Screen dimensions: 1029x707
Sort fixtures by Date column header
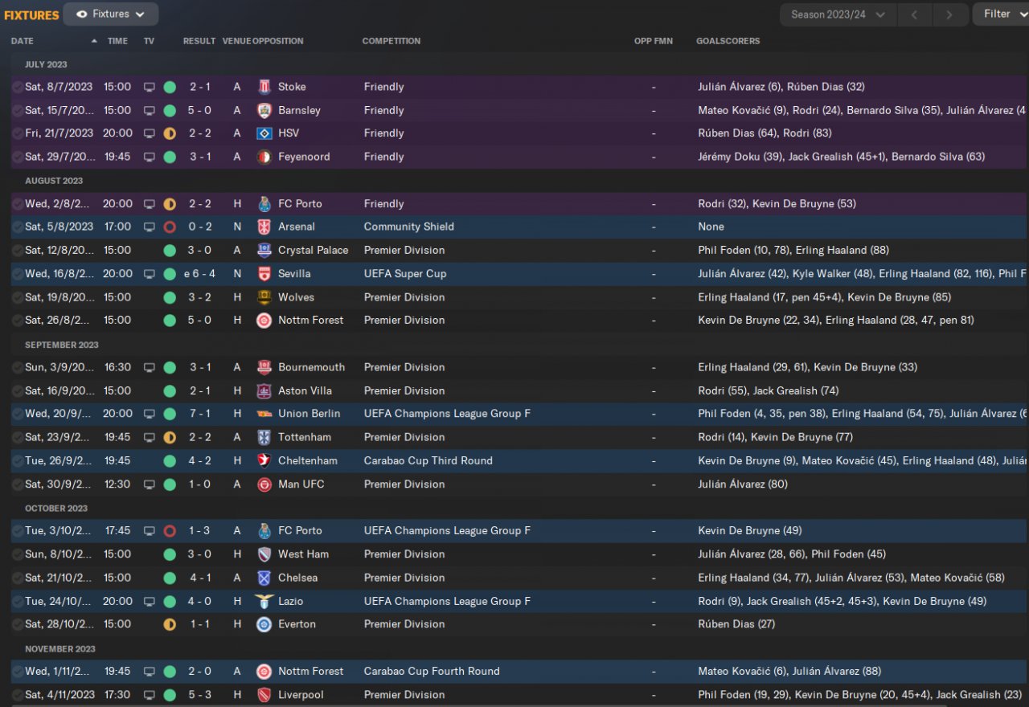point(23,41)
